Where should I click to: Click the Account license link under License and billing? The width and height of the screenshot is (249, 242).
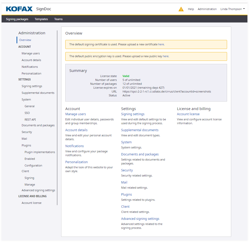coord(188,114)
